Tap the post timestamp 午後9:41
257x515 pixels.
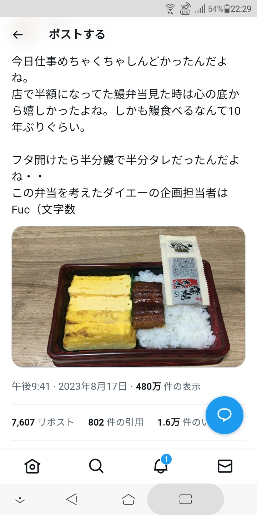tap(31, 386)
